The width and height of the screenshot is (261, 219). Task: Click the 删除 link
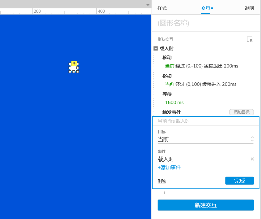coord(162,181)
